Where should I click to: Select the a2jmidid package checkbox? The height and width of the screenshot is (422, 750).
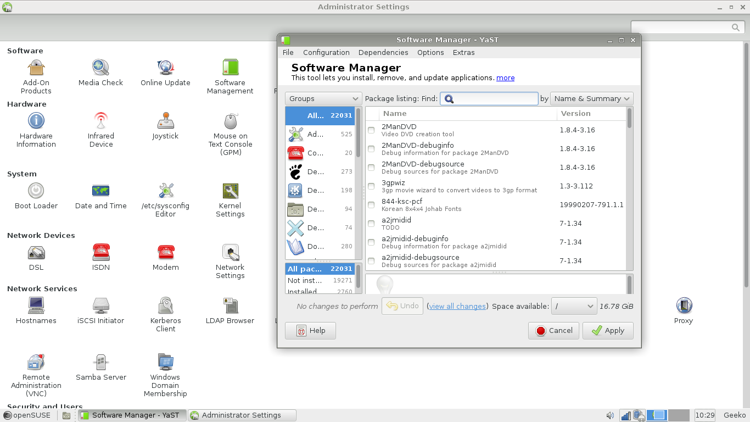pyautogui.click(x=371, y=224)
